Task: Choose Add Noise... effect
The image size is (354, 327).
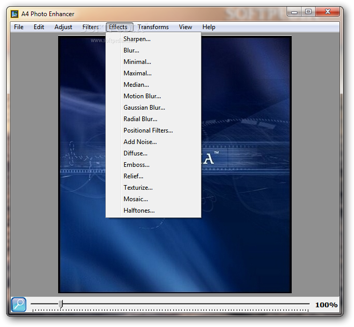Action: tap(153, 142)
